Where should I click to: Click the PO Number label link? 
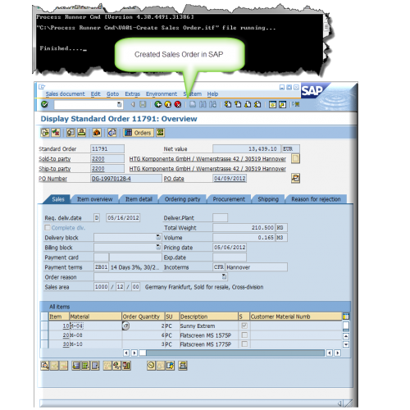(52, 179)
